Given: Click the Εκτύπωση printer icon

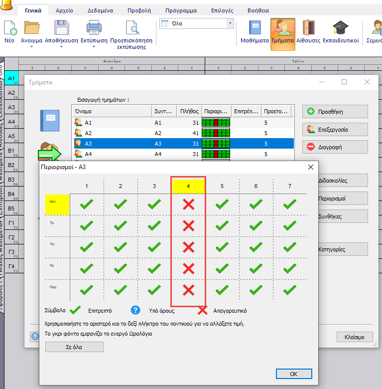Looking at the screenshot, I should tap(94, 28).
